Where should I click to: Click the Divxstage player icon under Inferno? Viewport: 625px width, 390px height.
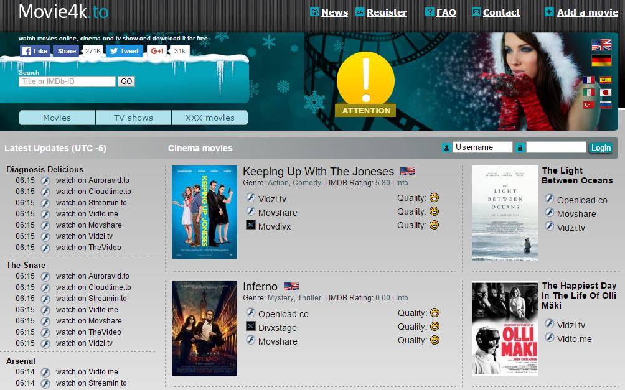[250, 327]
